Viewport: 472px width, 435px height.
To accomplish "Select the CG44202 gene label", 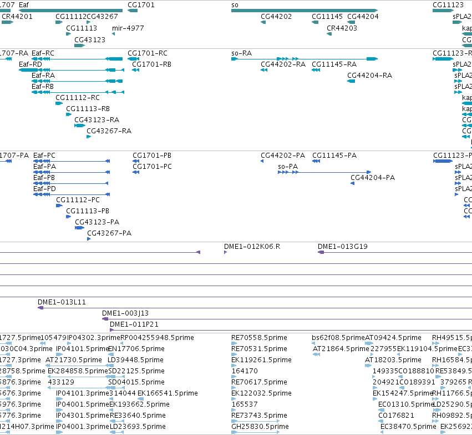I will click(276, 17).
